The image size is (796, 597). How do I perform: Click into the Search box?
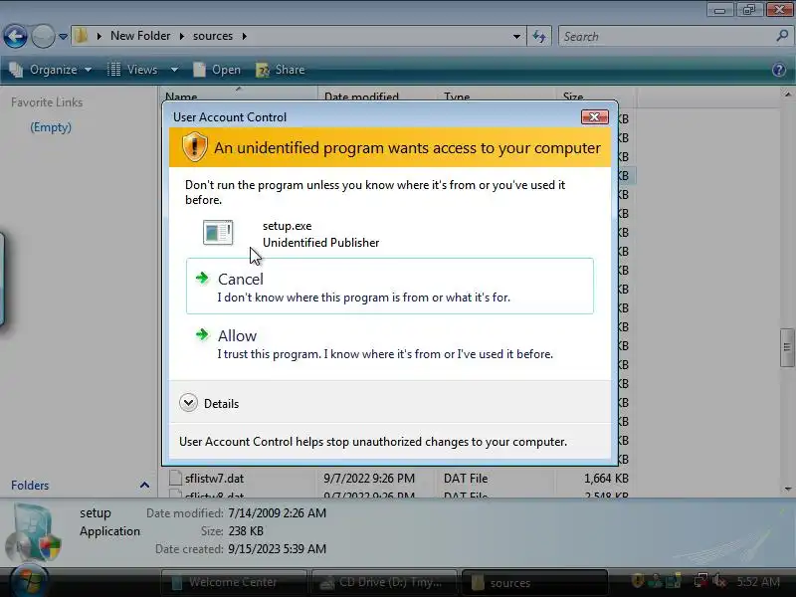coord(668,37)
